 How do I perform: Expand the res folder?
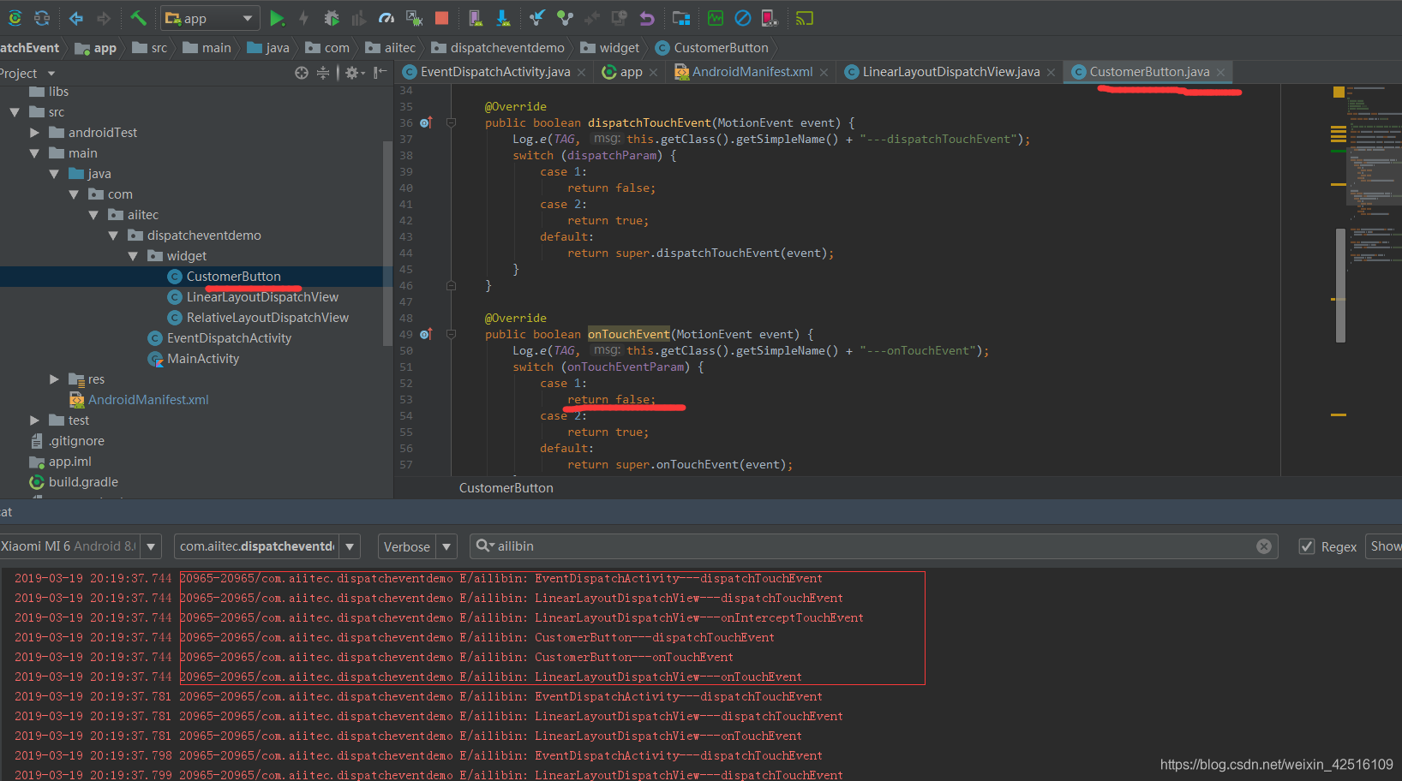tap(54, 379)
